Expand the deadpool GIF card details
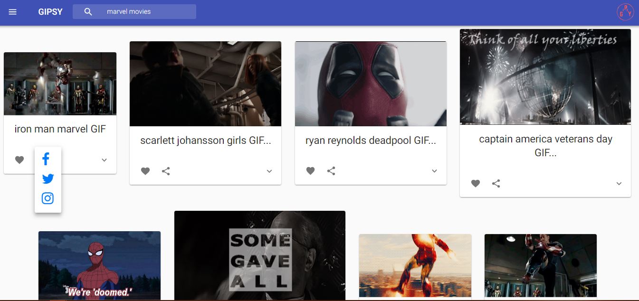This screenshot has height=301, width=639. pyautogui.click(x=434, y=171)
